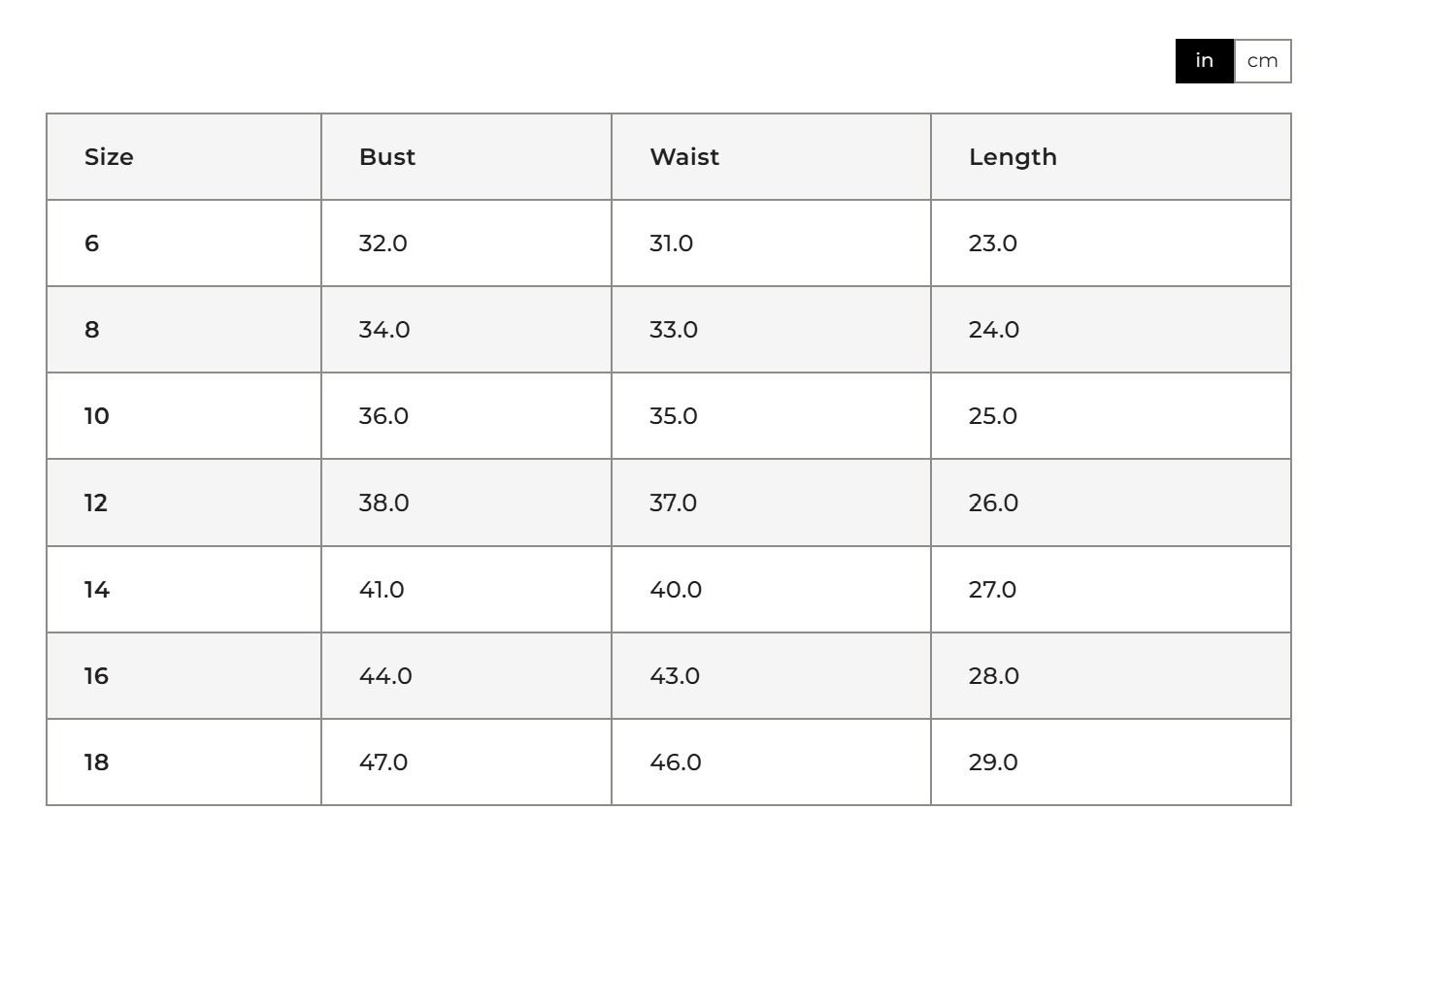Click the Length column header
This screenshot has height=1005, width=1429.
point(1111,157)
